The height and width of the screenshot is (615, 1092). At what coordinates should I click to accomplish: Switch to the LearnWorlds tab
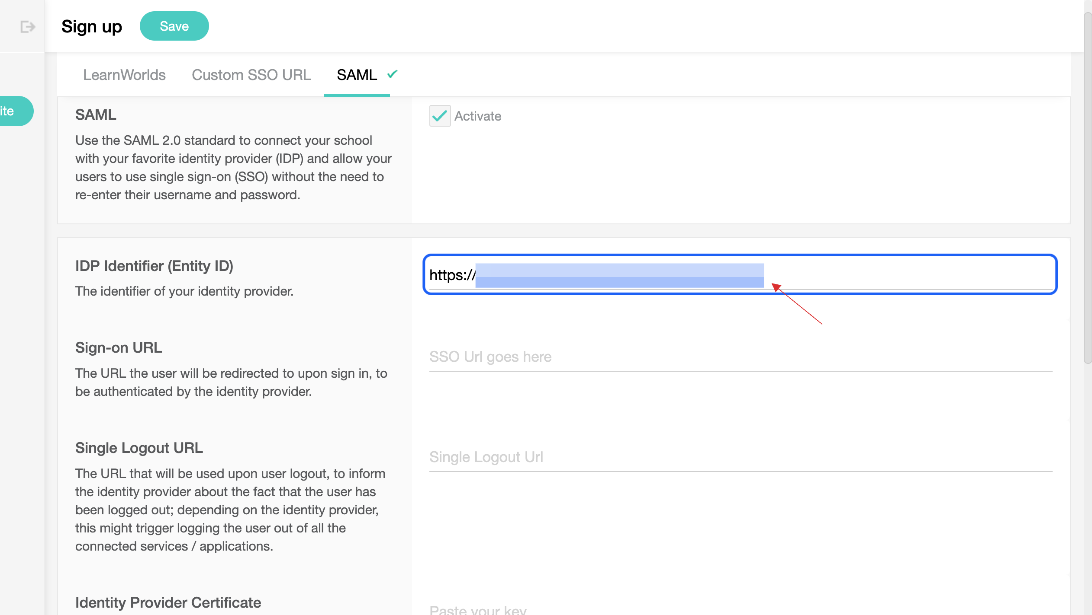[124, 75]
